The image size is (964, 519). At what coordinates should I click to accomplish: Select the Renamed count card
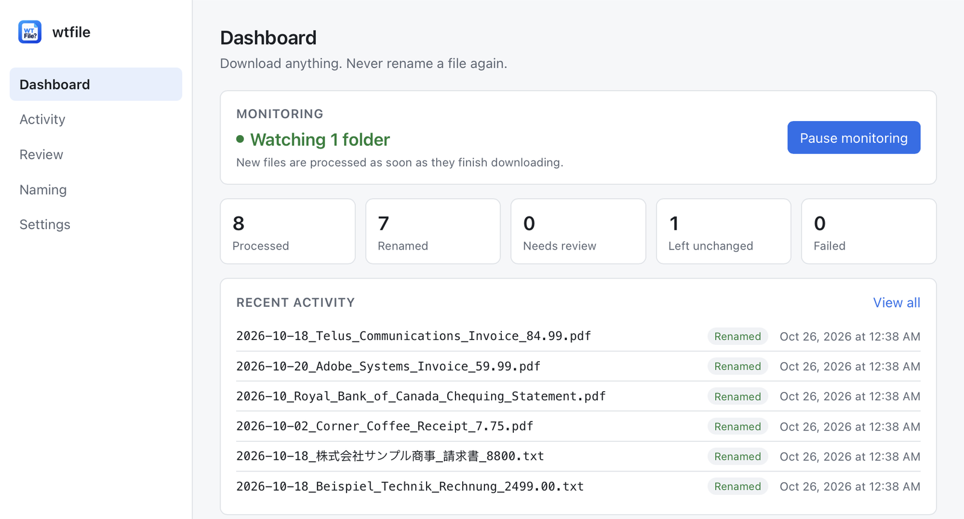tap(433, 231)
